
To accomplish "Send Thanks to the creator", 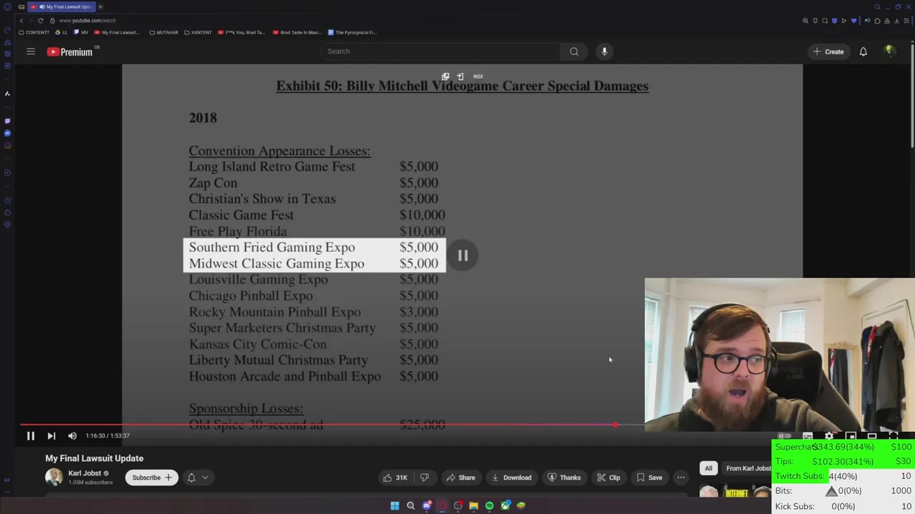I will (x=564, y=478).
